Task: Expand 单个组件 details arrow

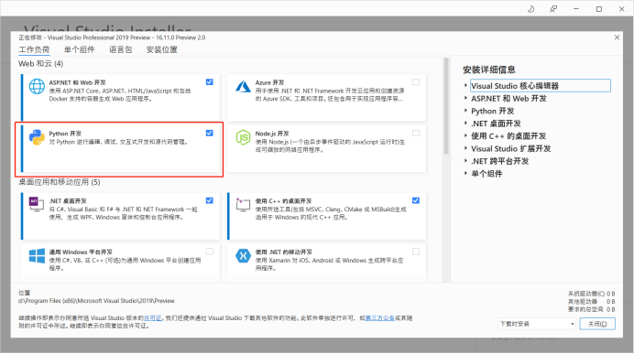Action: [465, 174]
